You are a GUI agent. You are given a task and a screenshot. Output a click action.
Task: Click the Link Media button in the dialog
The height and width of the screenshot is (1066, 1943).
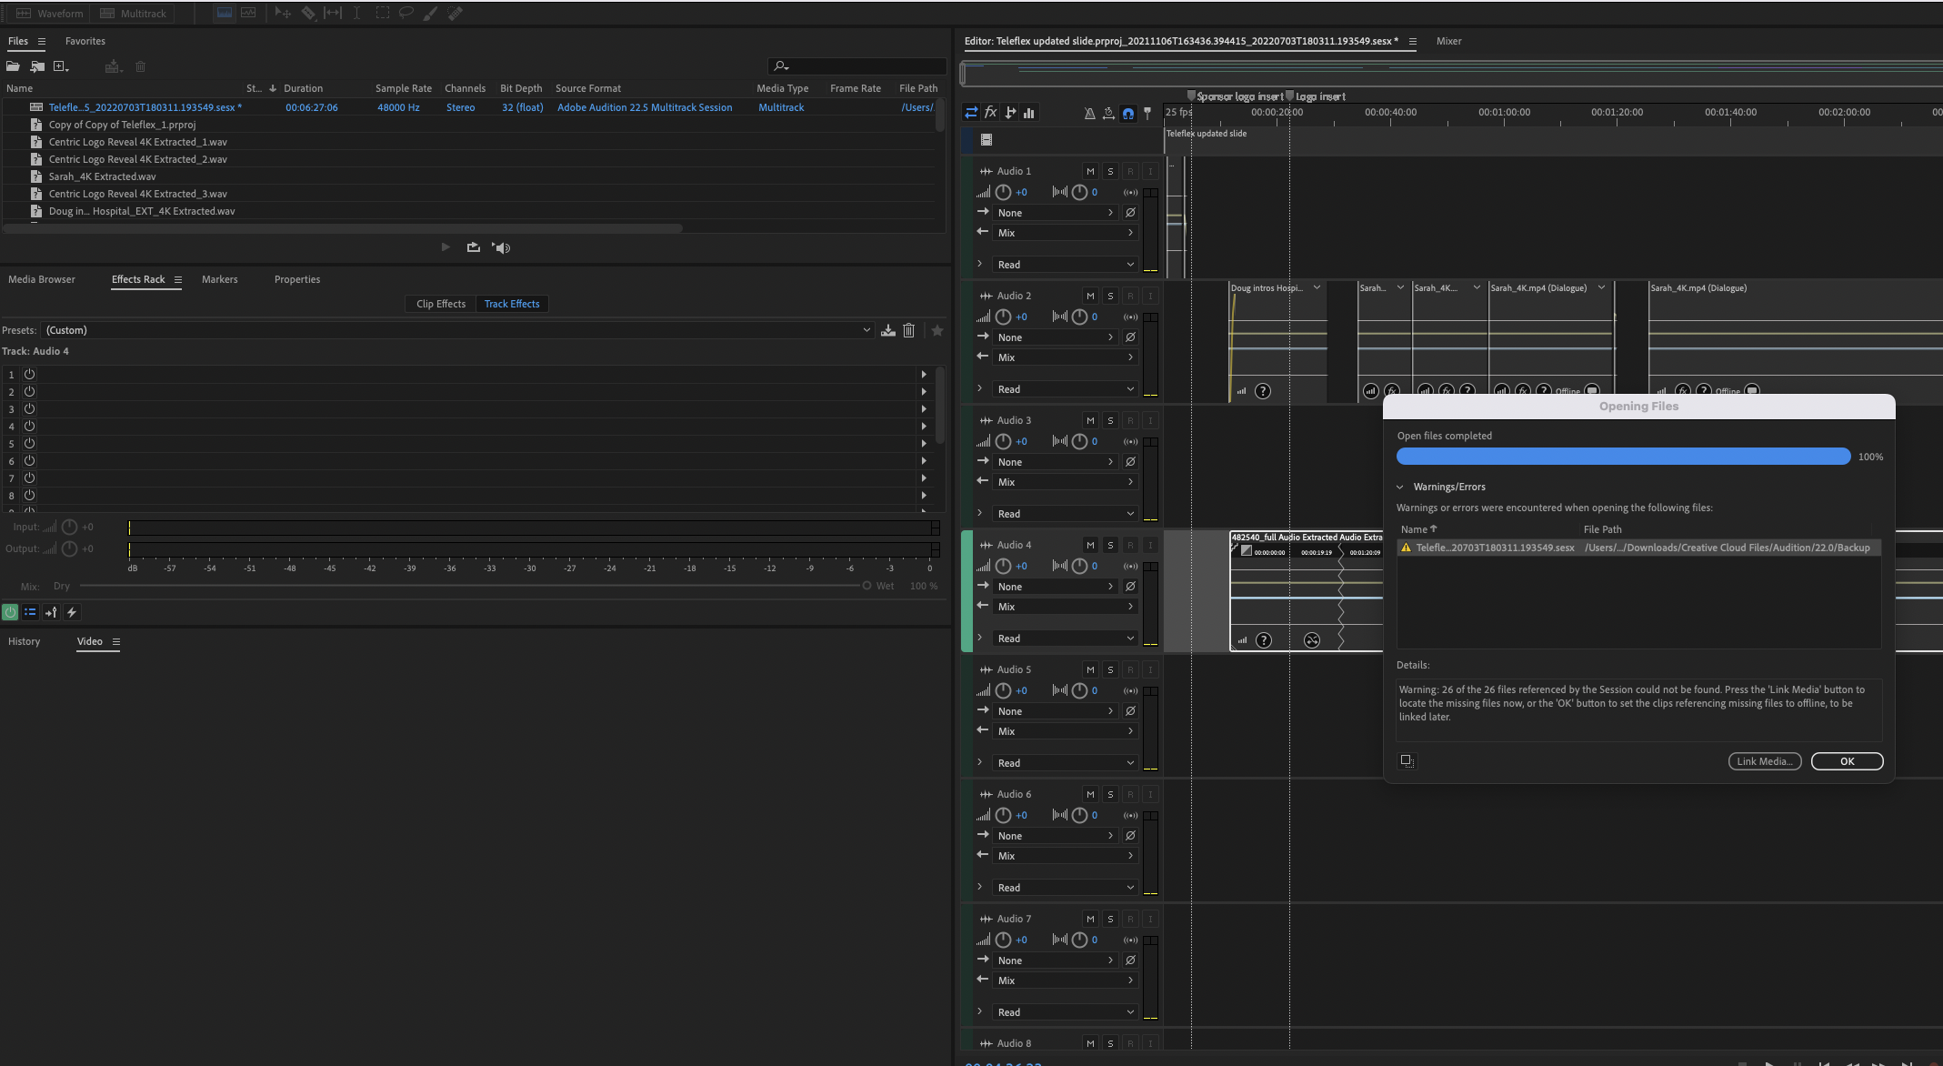[x=1764, y=761]
